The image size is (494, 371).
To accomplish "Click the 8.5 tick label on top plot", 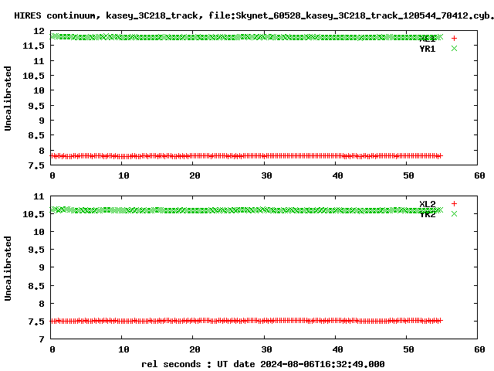I will [36, 135].
